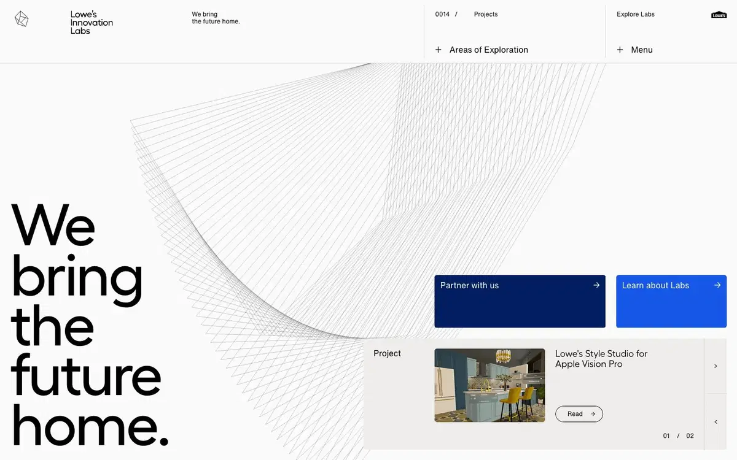Viewport: 737px width, 460px height.
Task: Click the arrow on Partner with us
Action: [x=596, y=285]
